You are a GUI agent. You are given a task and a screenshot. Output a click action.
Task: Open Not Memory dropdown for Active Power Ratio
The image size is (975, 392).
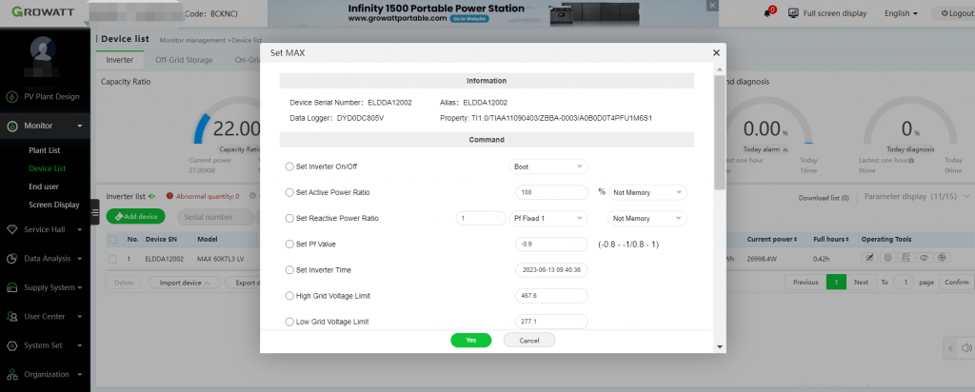[647, 192]
